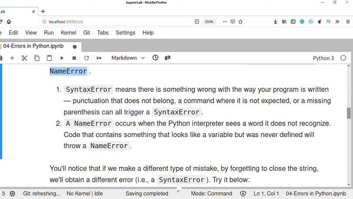Bookmark this page with star icon
The width and height of the screenshot is (353, 199).
(x=240, y=22)
